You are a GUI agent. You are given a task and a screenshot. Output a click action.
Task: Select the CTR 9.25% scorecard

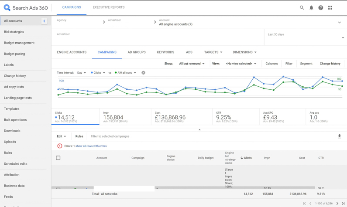coord(236,117)
